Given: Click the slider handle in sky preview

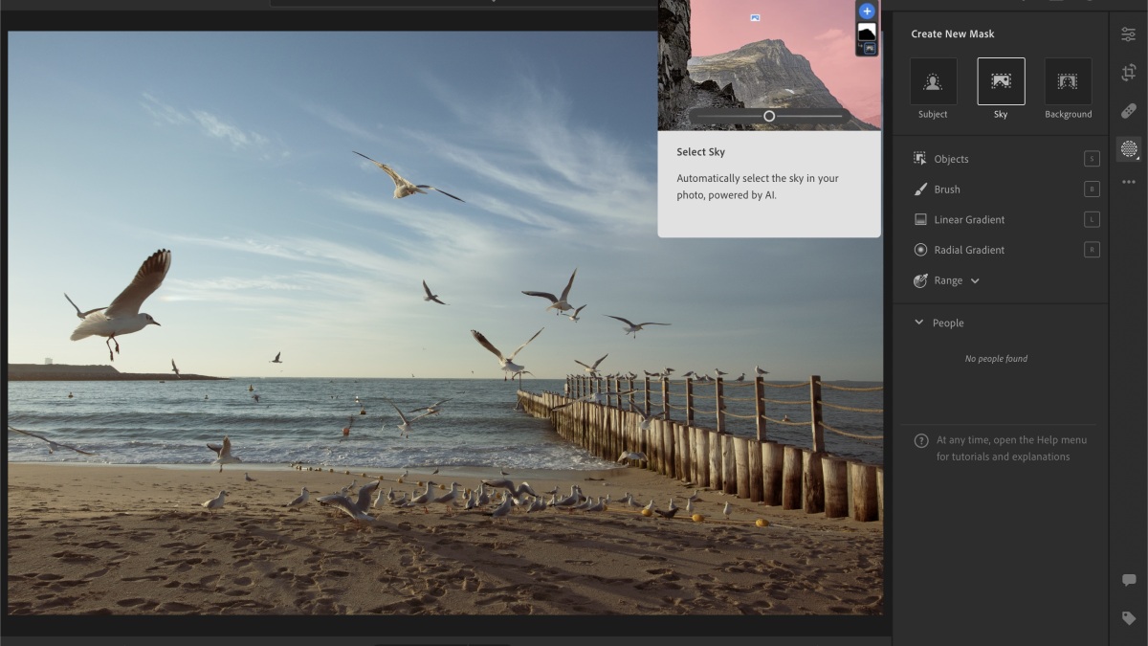Looking at the screenshot, I should click(x=769, y=116).
